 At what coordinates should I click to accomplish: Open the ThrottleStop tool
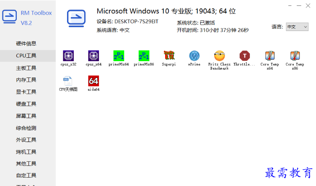click(x=244, y=58)
